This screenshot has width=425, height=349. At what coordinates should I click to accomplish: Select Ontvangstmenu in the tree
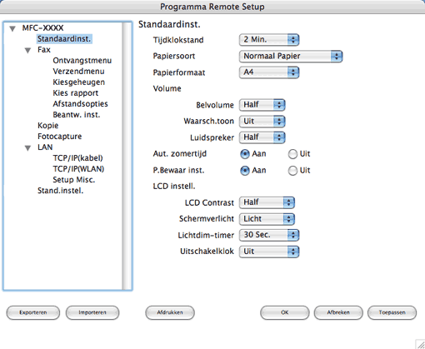(82, 61)
